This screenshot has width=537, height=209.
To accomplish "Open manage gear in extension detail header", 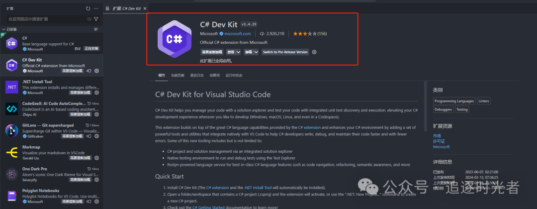I will coord(314,52).
